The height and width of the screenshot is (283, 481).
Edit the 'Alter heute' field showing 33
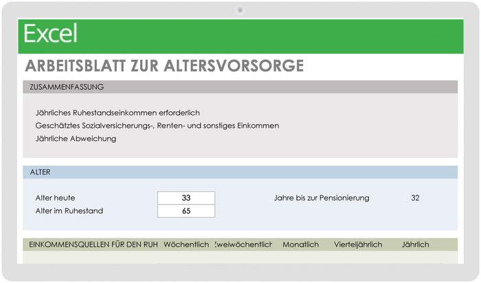click(186, 198)
